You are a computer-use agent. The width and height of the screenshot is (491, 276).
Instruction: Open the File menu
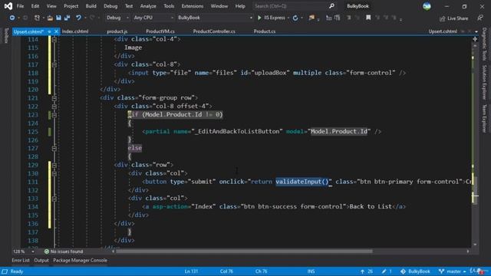[x=20, y=6]
